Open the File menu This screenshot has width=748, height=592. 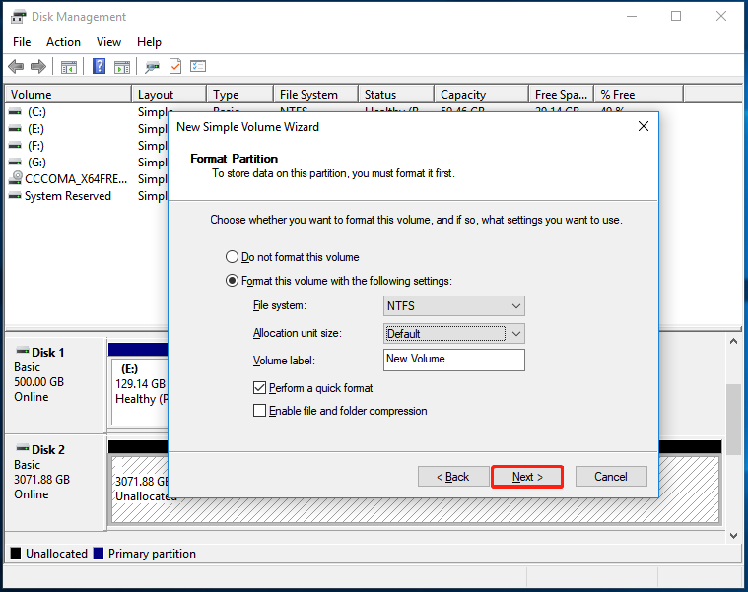22,42
